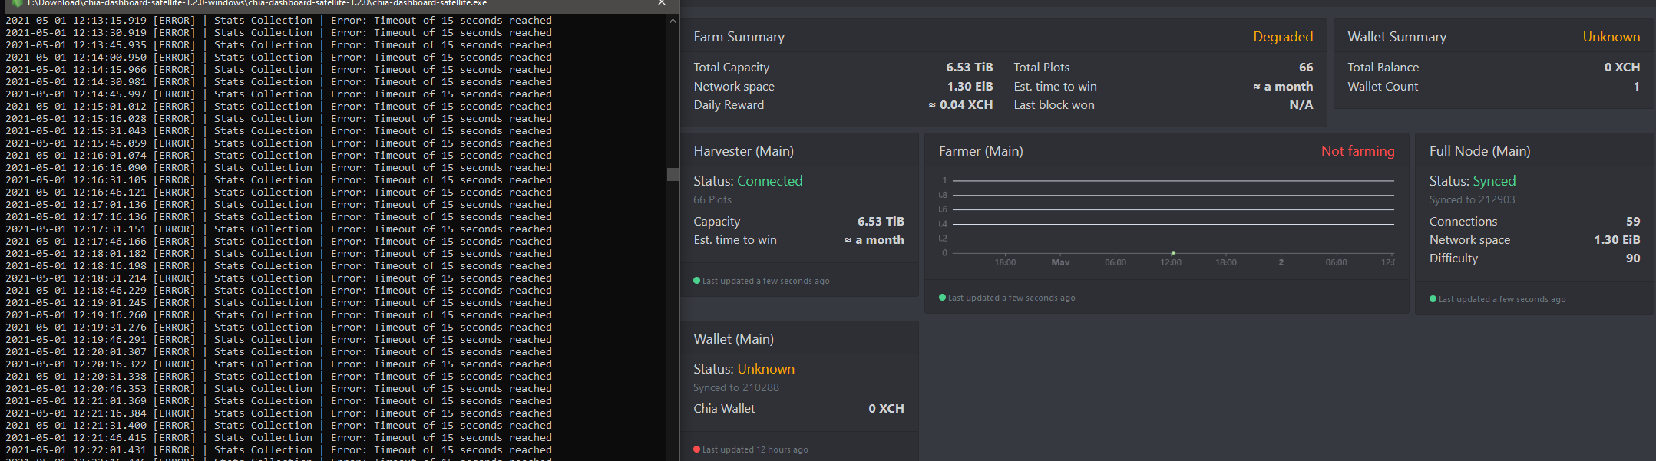Select the Wallet (Main) panel title
The image size is (1656, 461).
[x=733, y=338]
